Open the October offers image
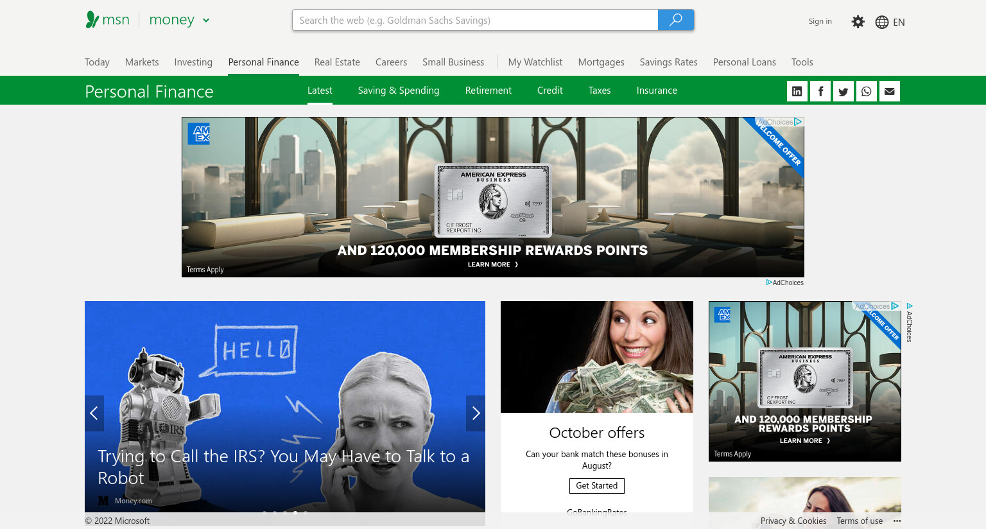Viewport: 986px width, 529px height. (597, 357)
